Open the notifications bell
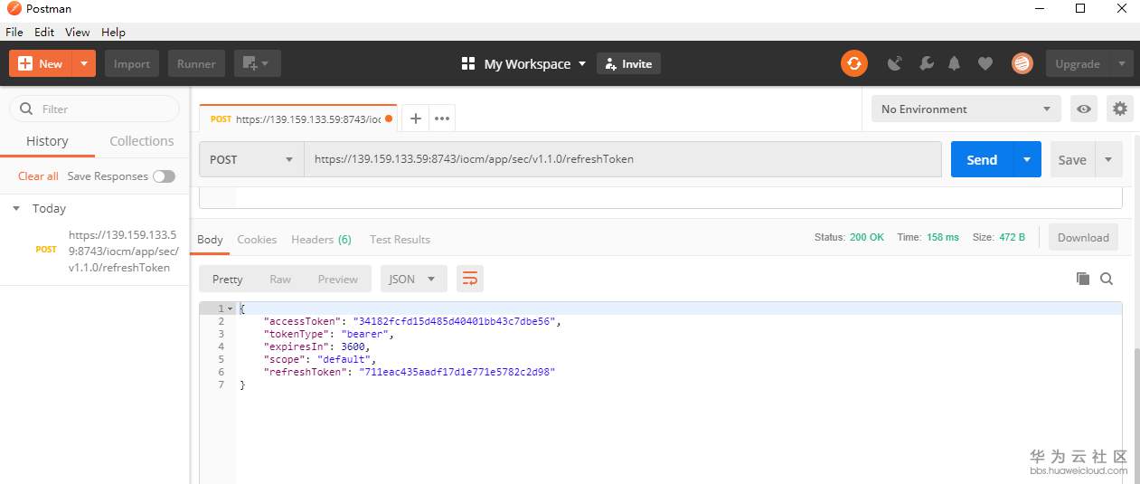The height and width of the screenshot is (484, 1140). (x=955, y=63)
